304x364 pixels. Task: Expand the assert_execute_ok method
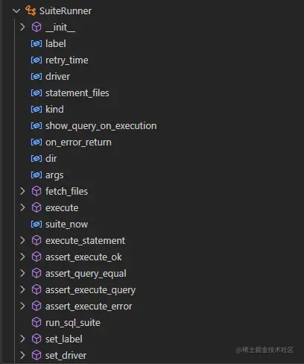pos(22,257)
